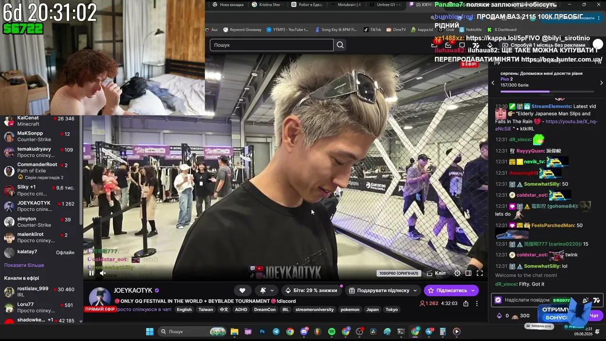Click the Windows taskbar search box
This screenshot has width=606, height=341.
(x=192, y=332)
